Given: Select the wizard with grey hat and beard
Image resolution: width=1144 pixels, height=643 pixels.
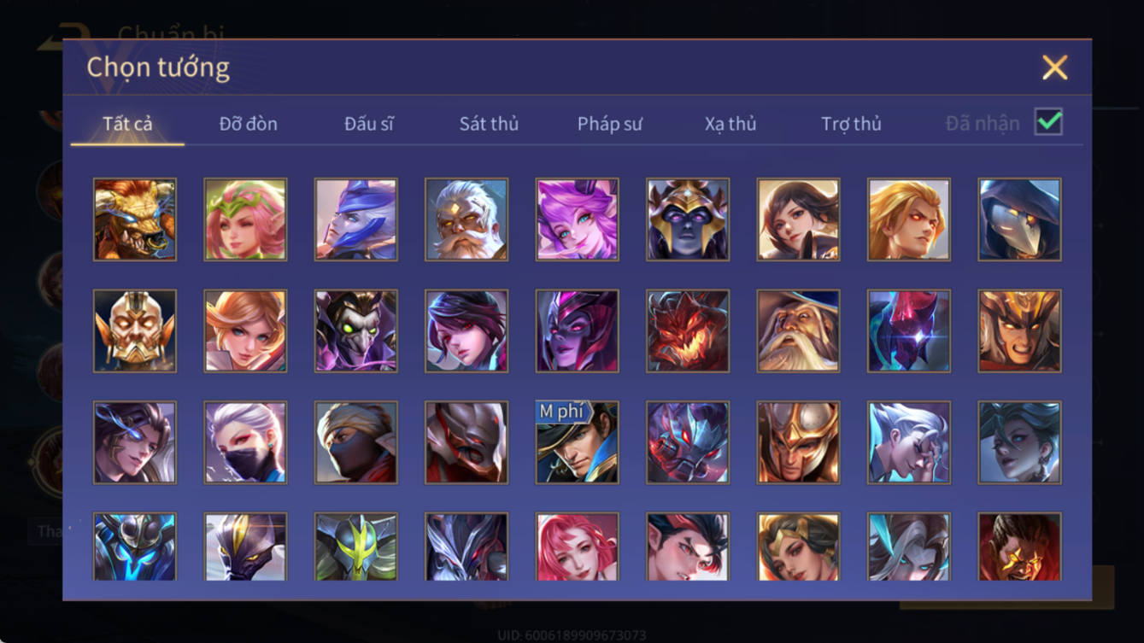Looking at the screenshot, I should pyautogui.click(x=799, y=331).
